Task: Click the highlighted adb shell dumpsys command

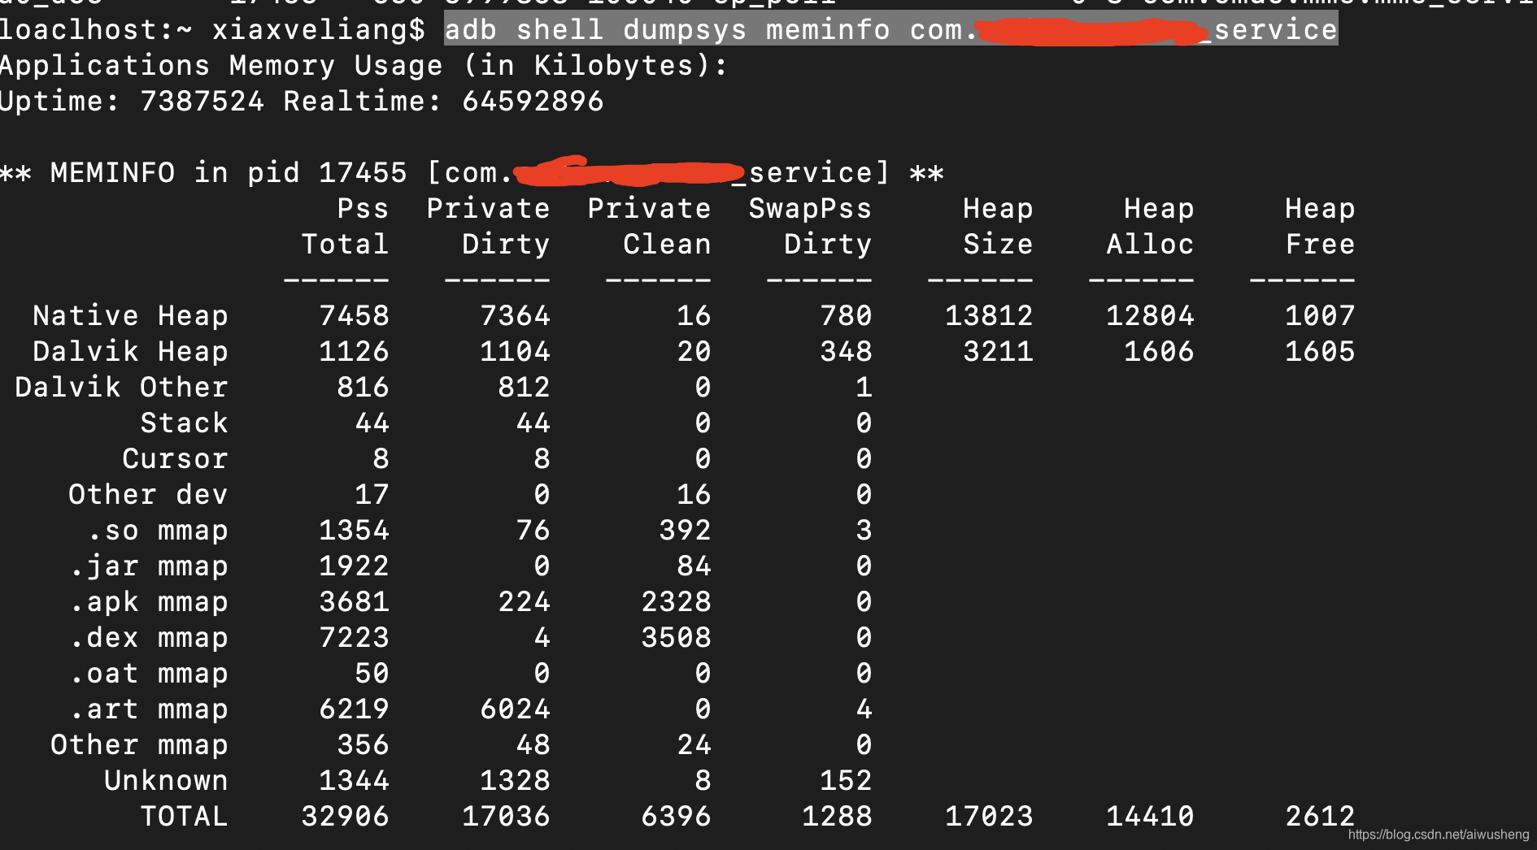Action: [890, 30]
